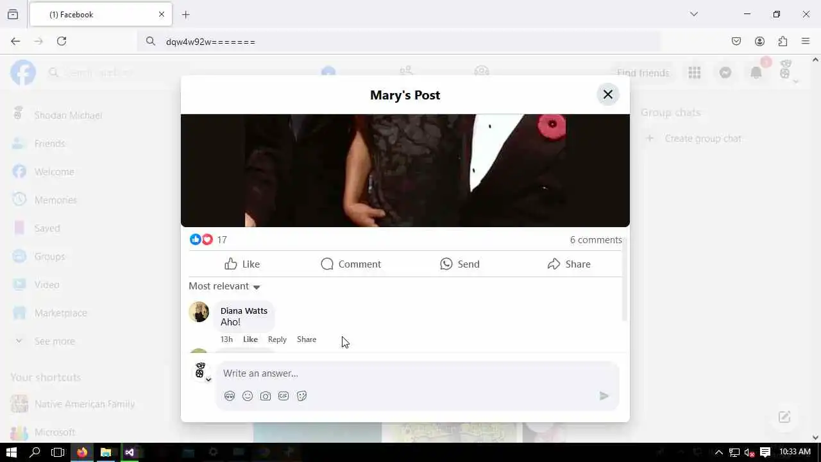Close the Facebook tab
821x462 pixels.
click(162, 14)
